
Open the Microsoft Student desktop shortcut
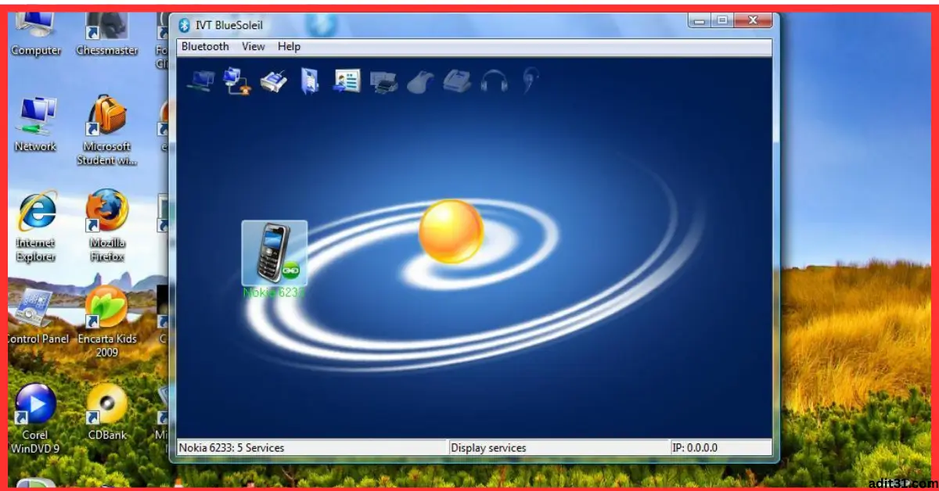pos(107,130)
